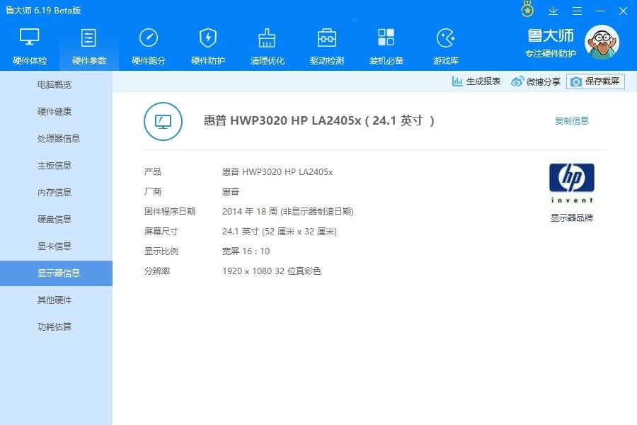This screenshot has height=425, width=637.
Task: Click the firmware date 2014 年 18 周
Action: [x=250, y=212]
